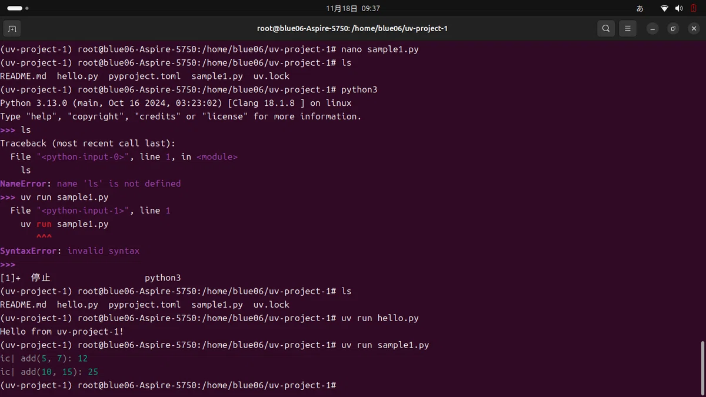Click the terminal vertical scrollbar thumb
The width and height of the screenshot is (706, 397).
[x=703, y=367]
